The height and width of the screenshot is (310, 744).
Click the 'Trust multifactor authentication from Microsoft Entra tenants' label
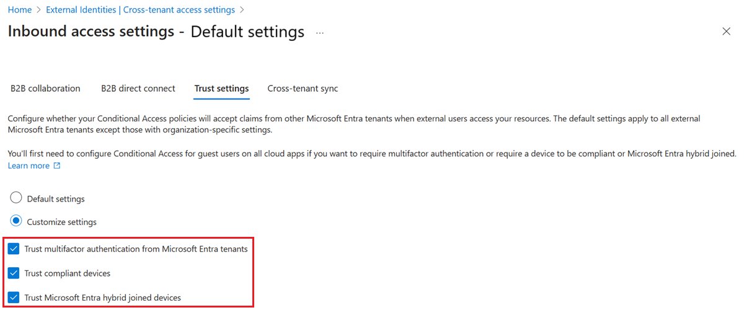(136, 249)
